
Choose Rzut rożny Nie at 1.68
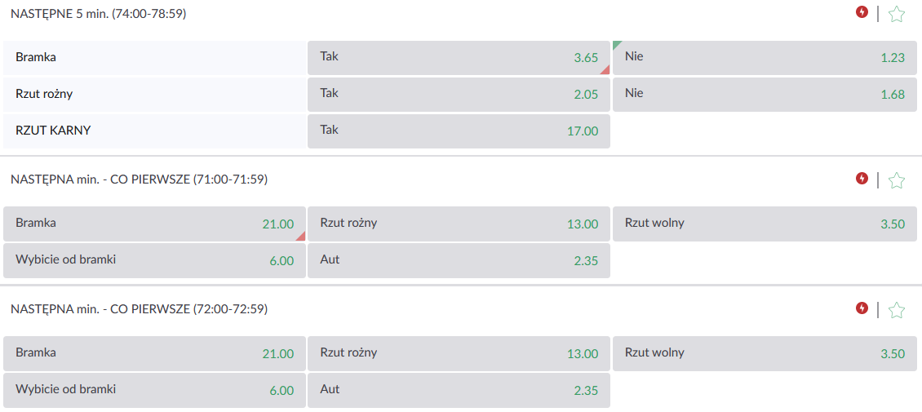pyautogui.click(x=765, y=95)
